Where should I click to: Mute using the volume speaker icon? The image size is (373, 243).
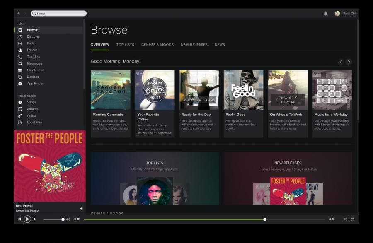click(68, 219)
